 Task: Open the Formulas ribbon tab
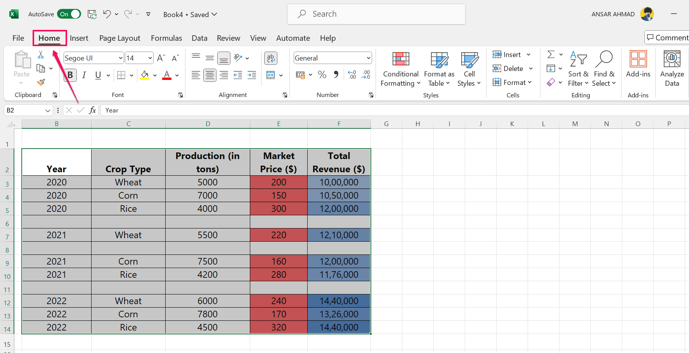(x=166, y=38)
